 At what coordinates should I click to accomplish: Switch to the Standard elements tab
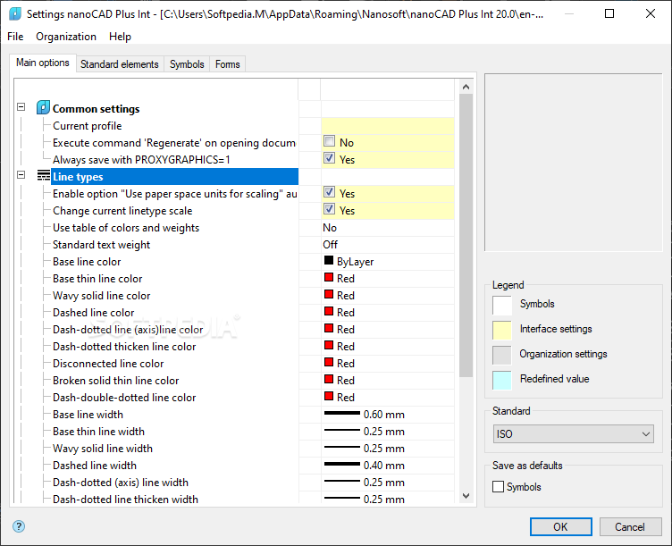click(x=120, y=64)
